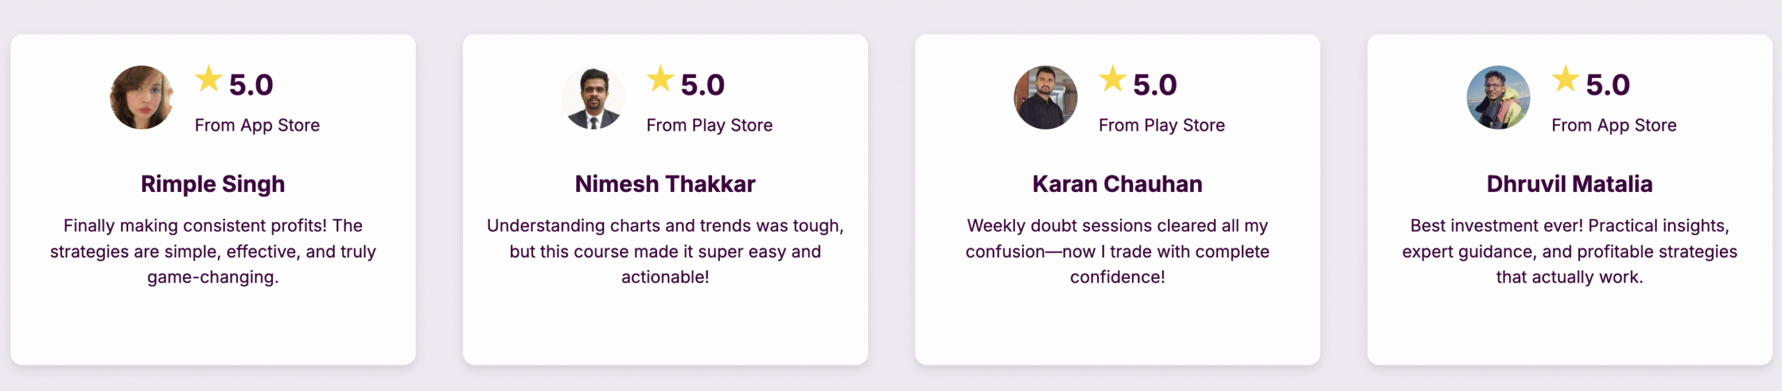This screenshot has height=391, width=1782.
Task: Click the Dhruvil Matalia name heading
Action: coord(1569,184)
